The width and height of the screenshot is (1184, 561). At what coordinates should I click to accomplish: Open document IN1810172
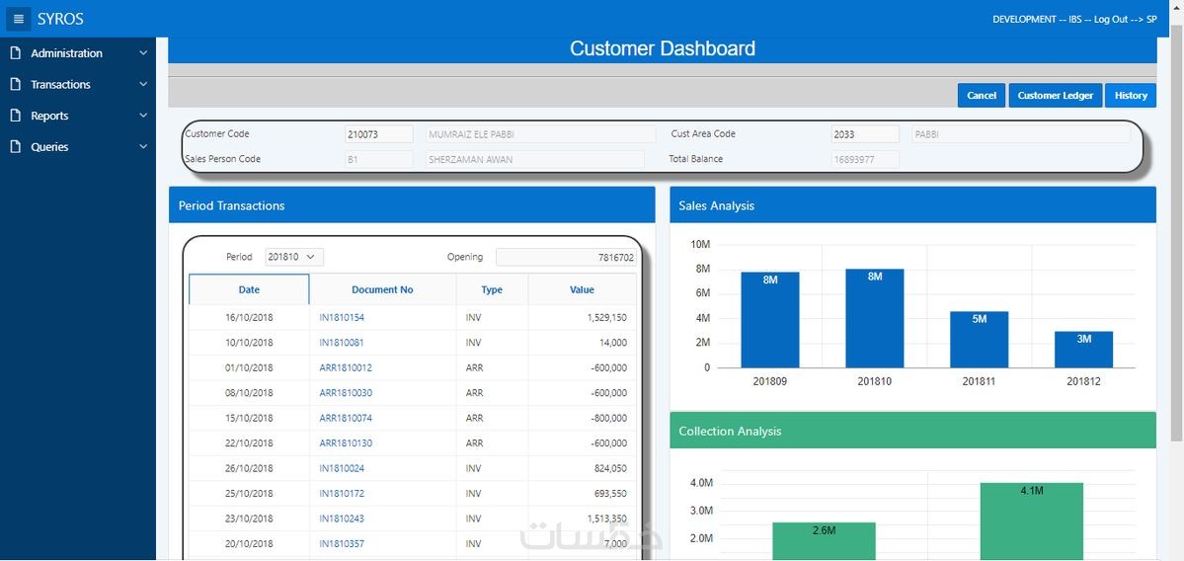[342, 494]
